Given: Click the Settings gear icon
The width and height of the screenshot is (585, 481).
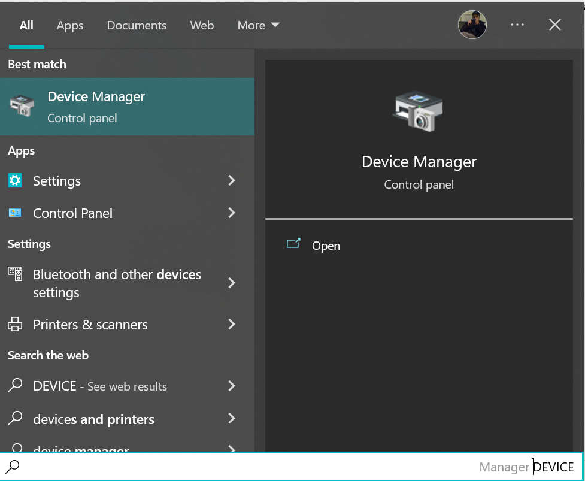Looking at the screenshot, I should point(15,181).
